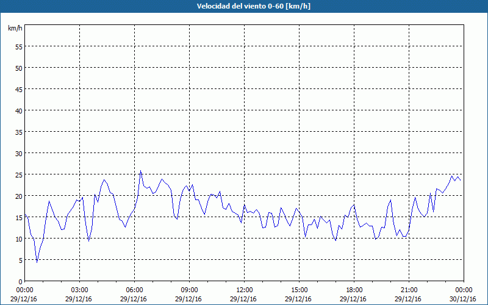
Task: Click the 06:00 time label
Action: click(134, 290)
